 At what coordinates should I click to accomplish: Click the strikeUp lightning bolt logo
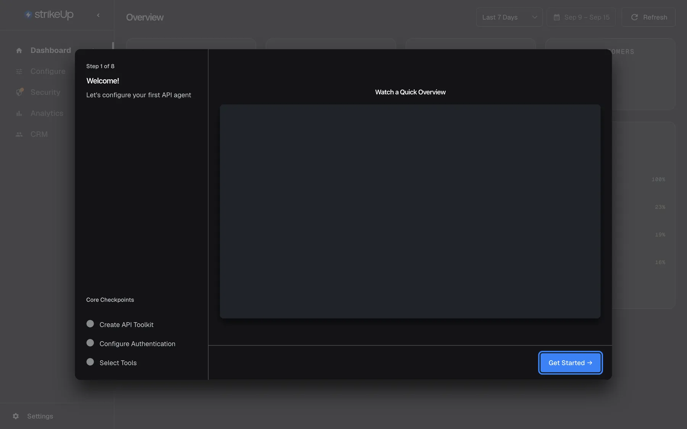point(28,14)
